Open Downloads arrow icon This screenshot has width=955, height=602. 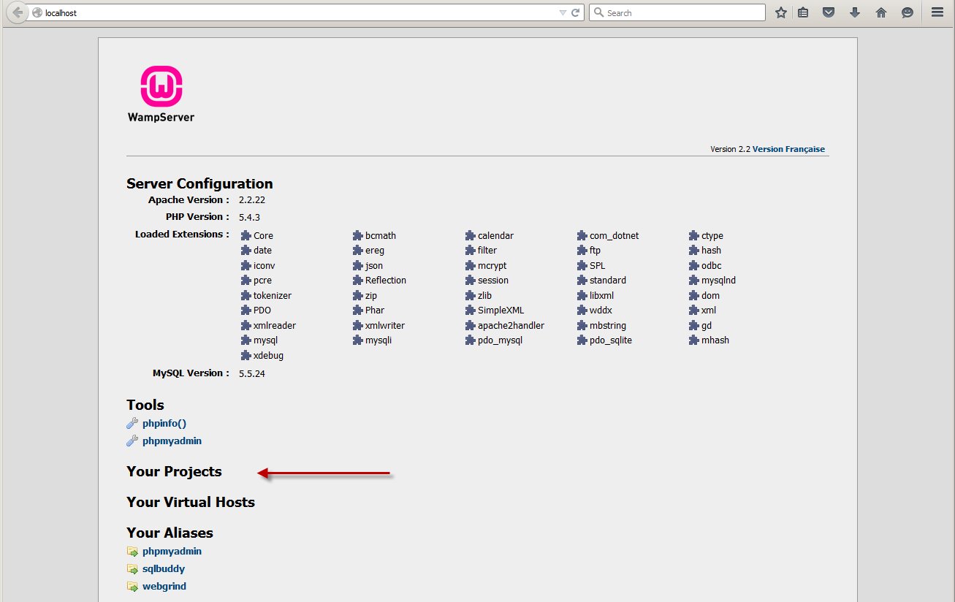[x=854, y=12]
